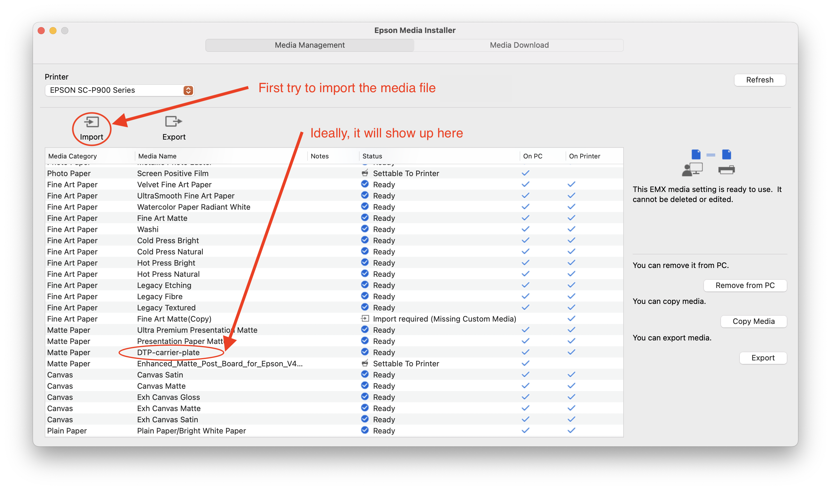Viewport: 831px width, 490px height.
Task: Click the Refresh button
Action: 759,80
